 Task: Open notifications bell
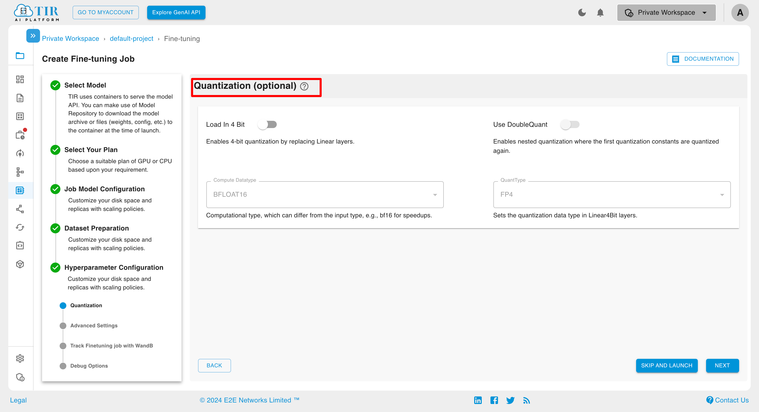tap(600, 13)
